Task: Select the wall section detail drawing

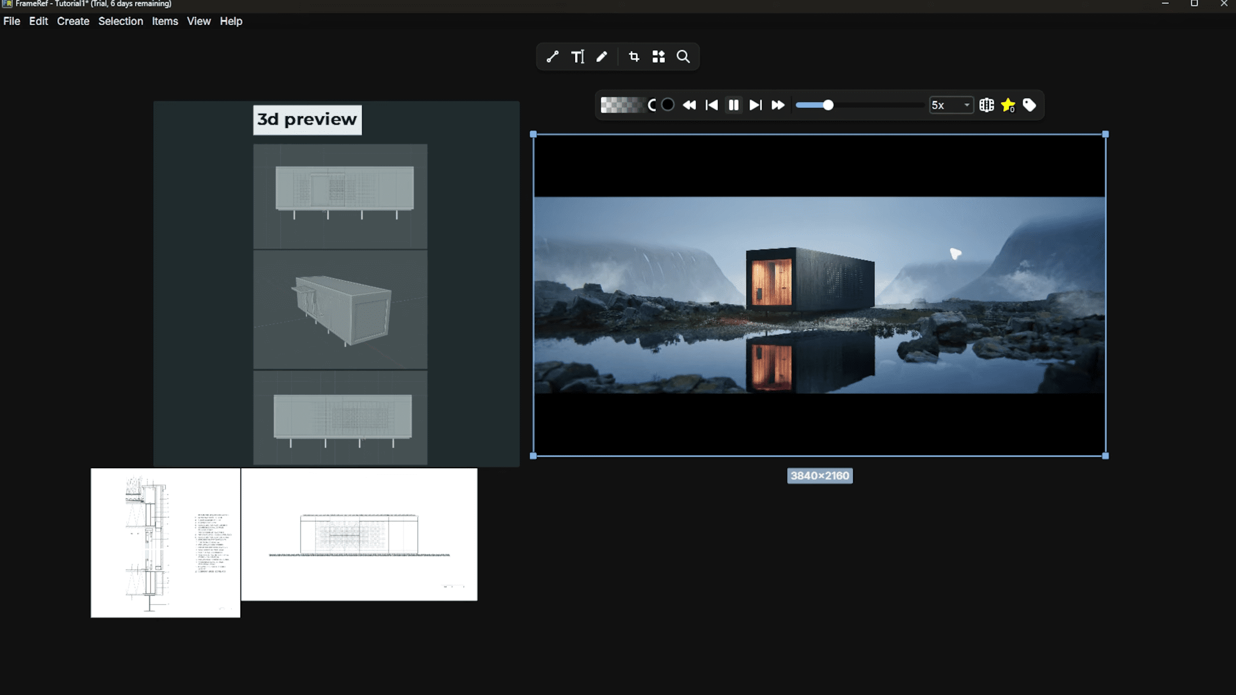Action: pos(166,542)
